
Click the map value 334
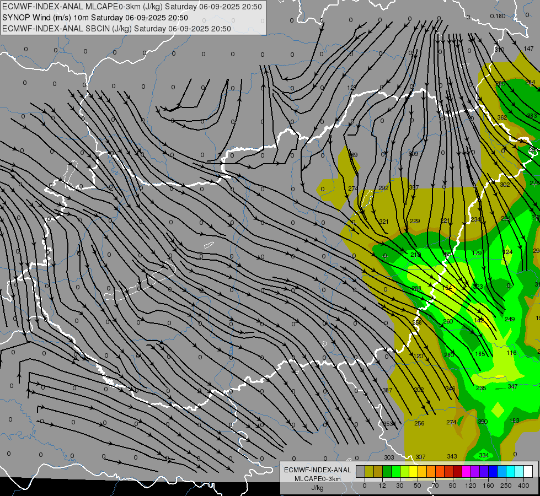tap(484, 455)
